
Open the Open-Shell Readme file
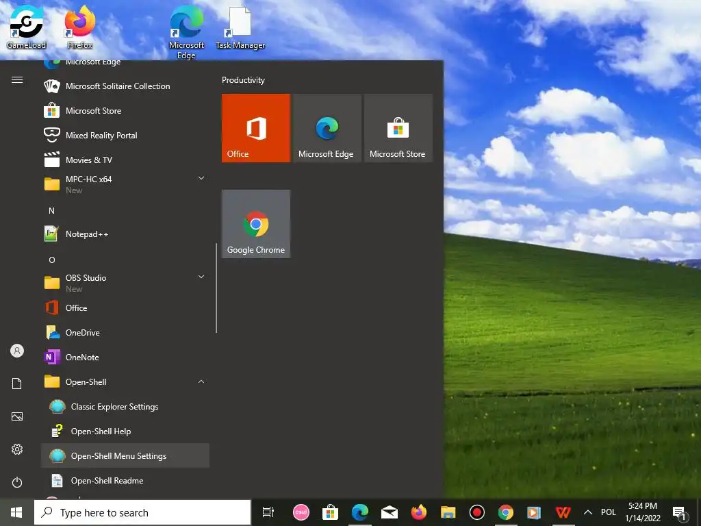[125, 480]
